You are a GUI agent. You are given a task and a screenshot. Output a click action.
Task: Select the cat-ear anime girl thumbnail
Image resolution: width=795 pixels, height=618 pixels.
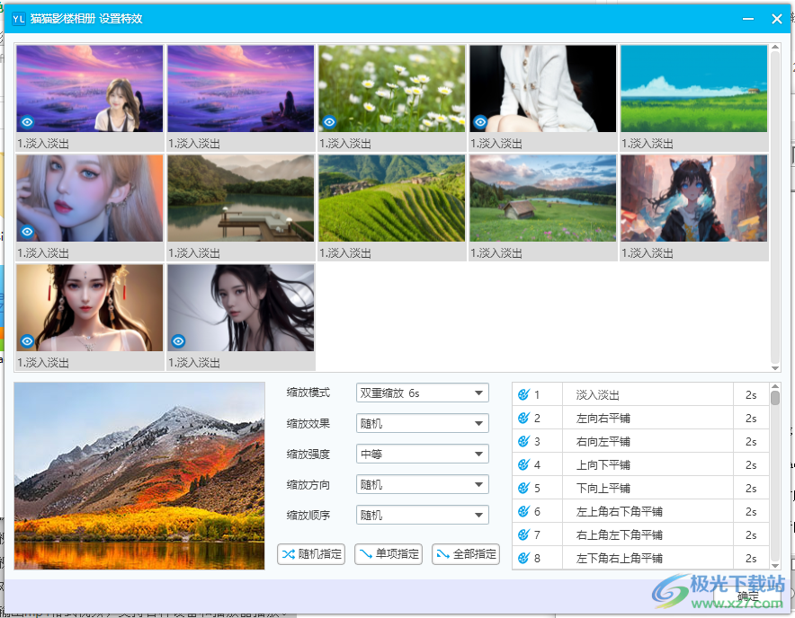tap(693, 199)
